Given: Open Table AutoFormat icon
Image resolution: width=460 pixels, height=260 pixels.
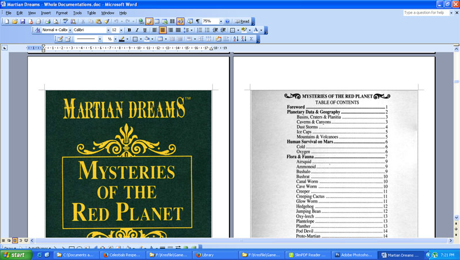Looking at the screenshot, I should pos(218,39).
